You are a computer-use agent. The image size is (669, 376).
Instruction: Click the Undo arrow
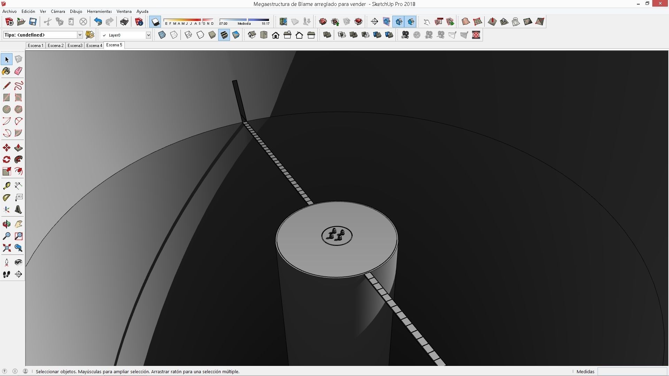point(98,22)
